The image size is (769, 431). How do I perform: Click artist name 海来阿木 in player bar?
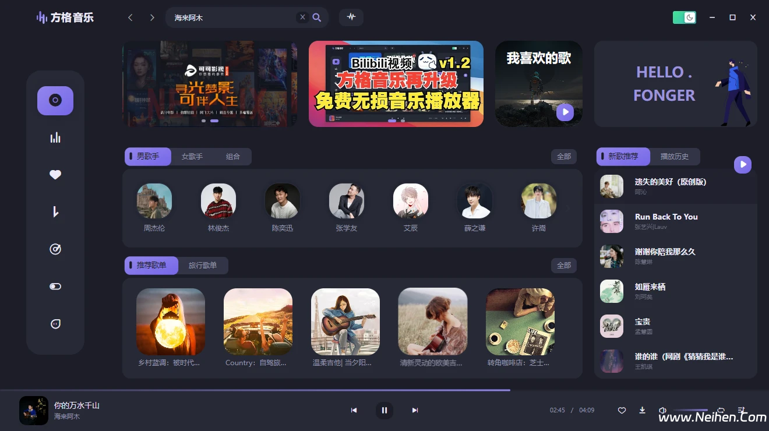click(67, 416)
